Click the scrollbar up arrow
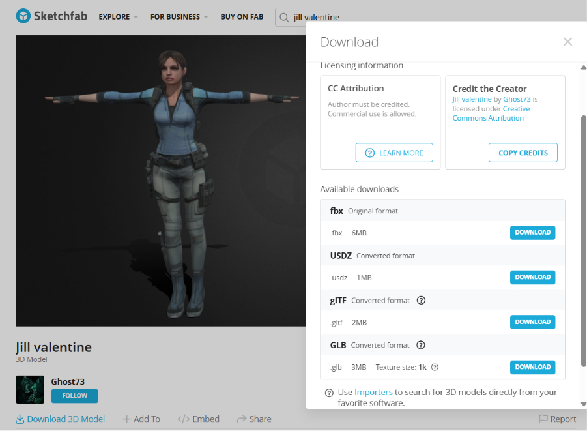The width and height of the screenshot is (587, 431). click(x=583, y=67)
